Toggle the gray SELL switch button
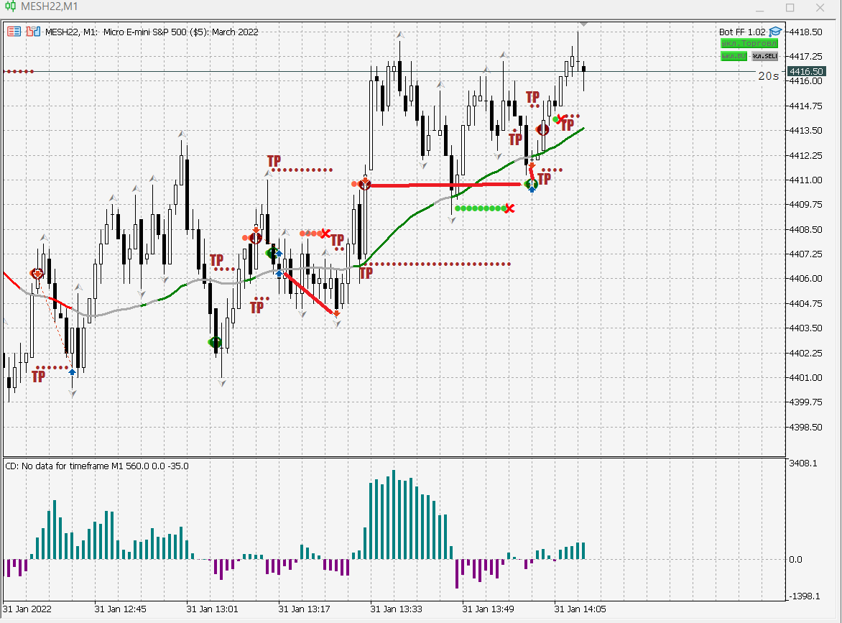The height and width of the screenshot is (623, 842). (x=764, y=56)
